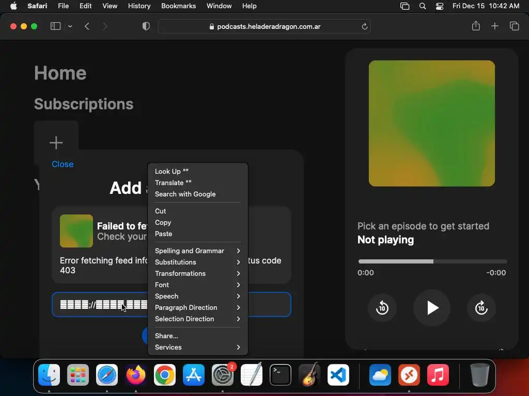
Task: Open the sidebar options dropdown arrow
Action: (x=70, y=26)
